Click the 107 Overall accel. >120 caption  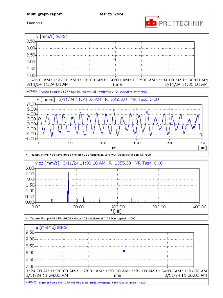click(x=130, y=283)
